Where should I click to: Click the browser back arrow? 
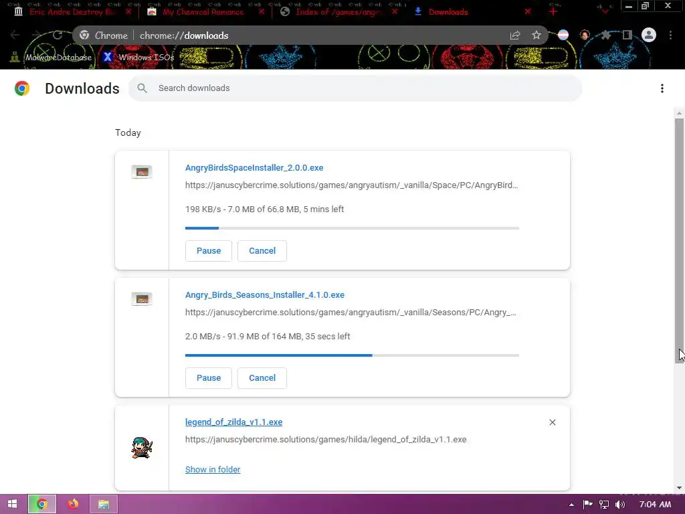point(15,35)
